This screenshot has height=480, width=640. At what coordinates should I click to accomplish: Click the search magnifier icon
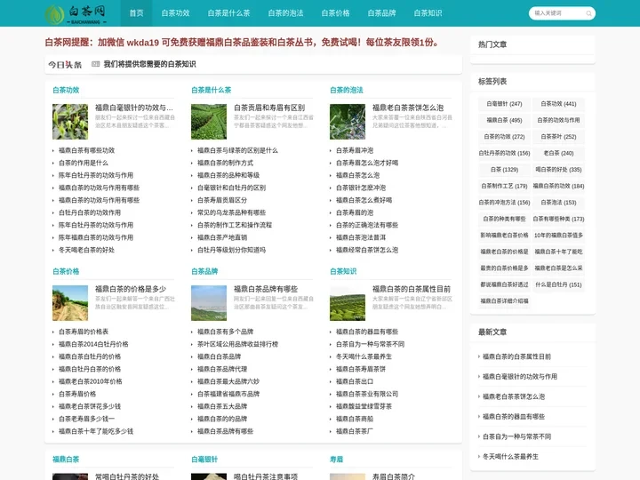pyautogui.click(x=588, y=13)
